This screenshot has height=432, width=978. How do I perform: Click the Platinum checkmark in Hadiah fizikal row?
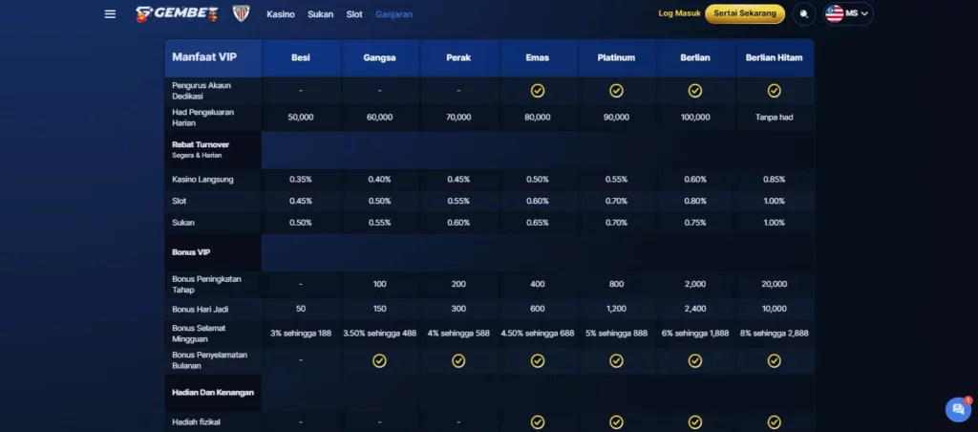[616, 422]
